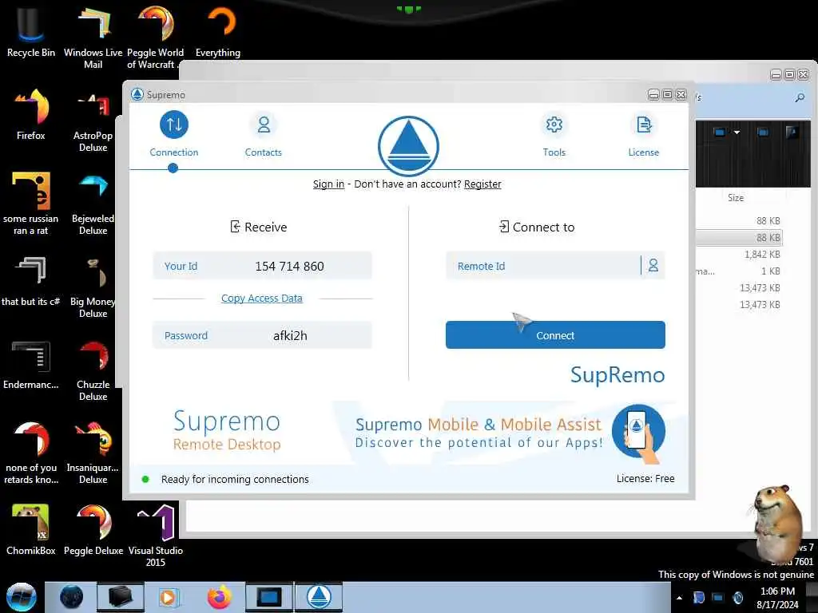
Task: Open the Tools tab with gear icon
Action: pyautogui.click(x=554, y=134)
